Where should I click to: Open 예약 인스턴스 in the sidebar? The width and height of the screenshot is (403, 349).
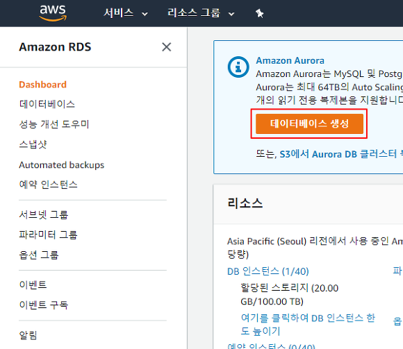pos(49,185)
